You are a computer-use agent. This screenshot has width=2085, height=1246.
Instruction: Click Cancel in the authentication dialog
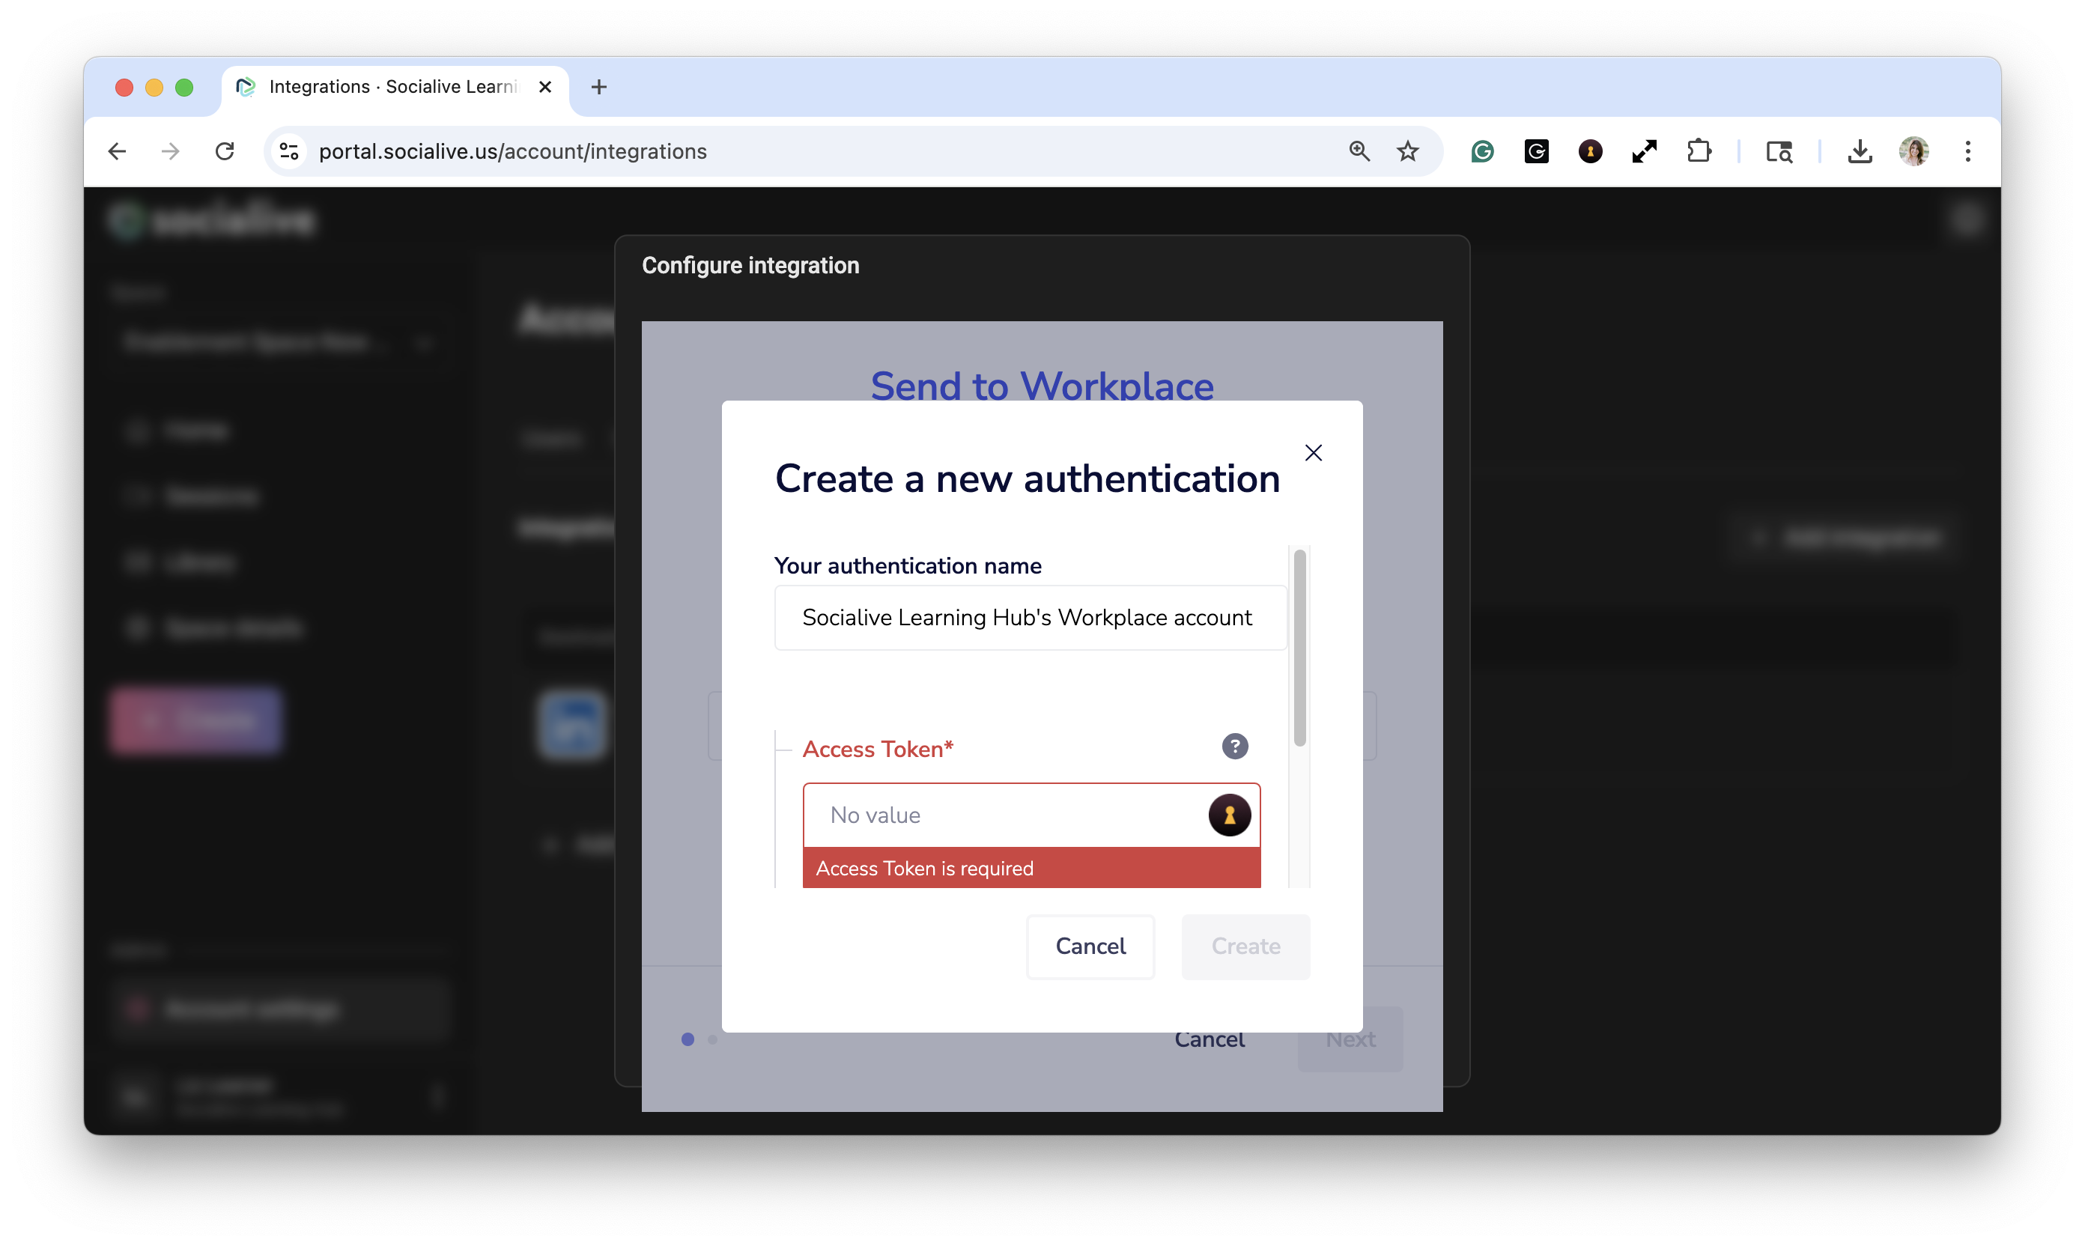point(1090,946)
